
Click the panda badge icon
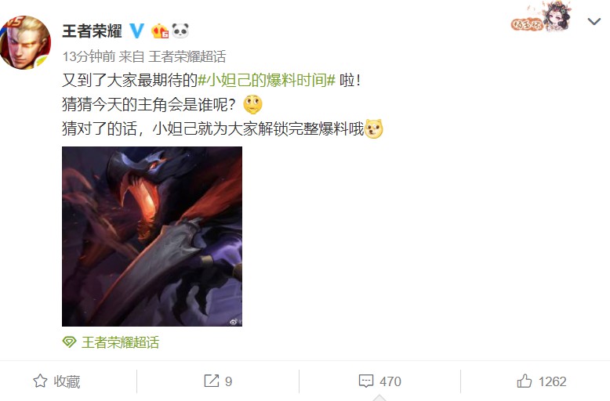[180, 31]
